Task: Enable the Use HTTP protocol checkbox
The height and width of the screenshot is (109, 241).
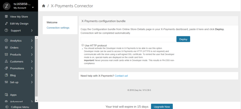Action: coord(83,45)
